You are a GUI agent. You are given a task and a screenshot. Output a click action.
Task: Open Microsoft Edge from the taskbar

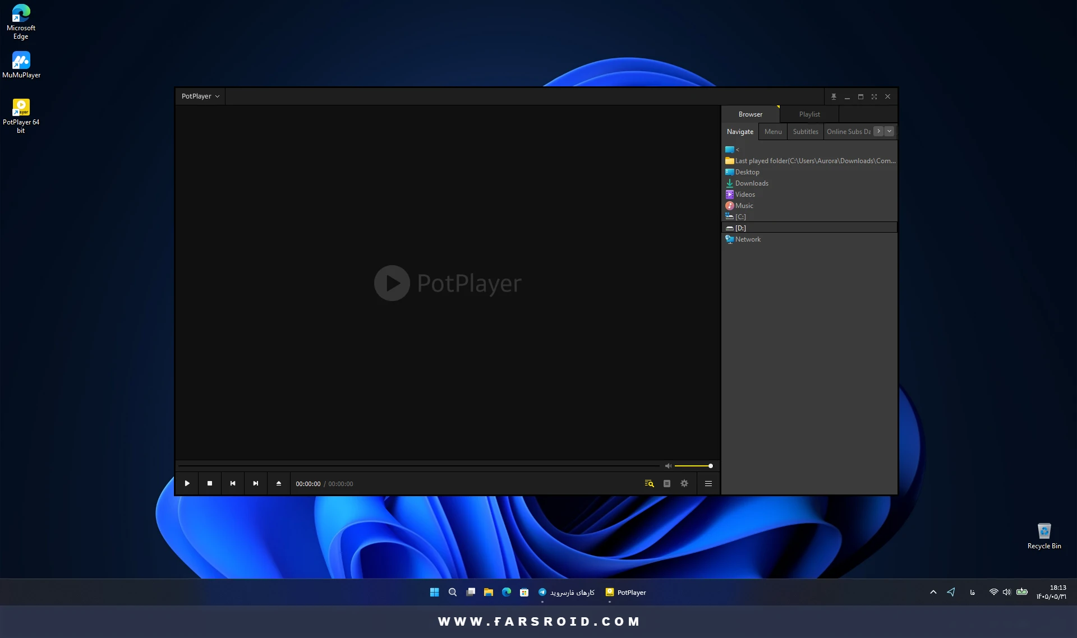[507, 592]
